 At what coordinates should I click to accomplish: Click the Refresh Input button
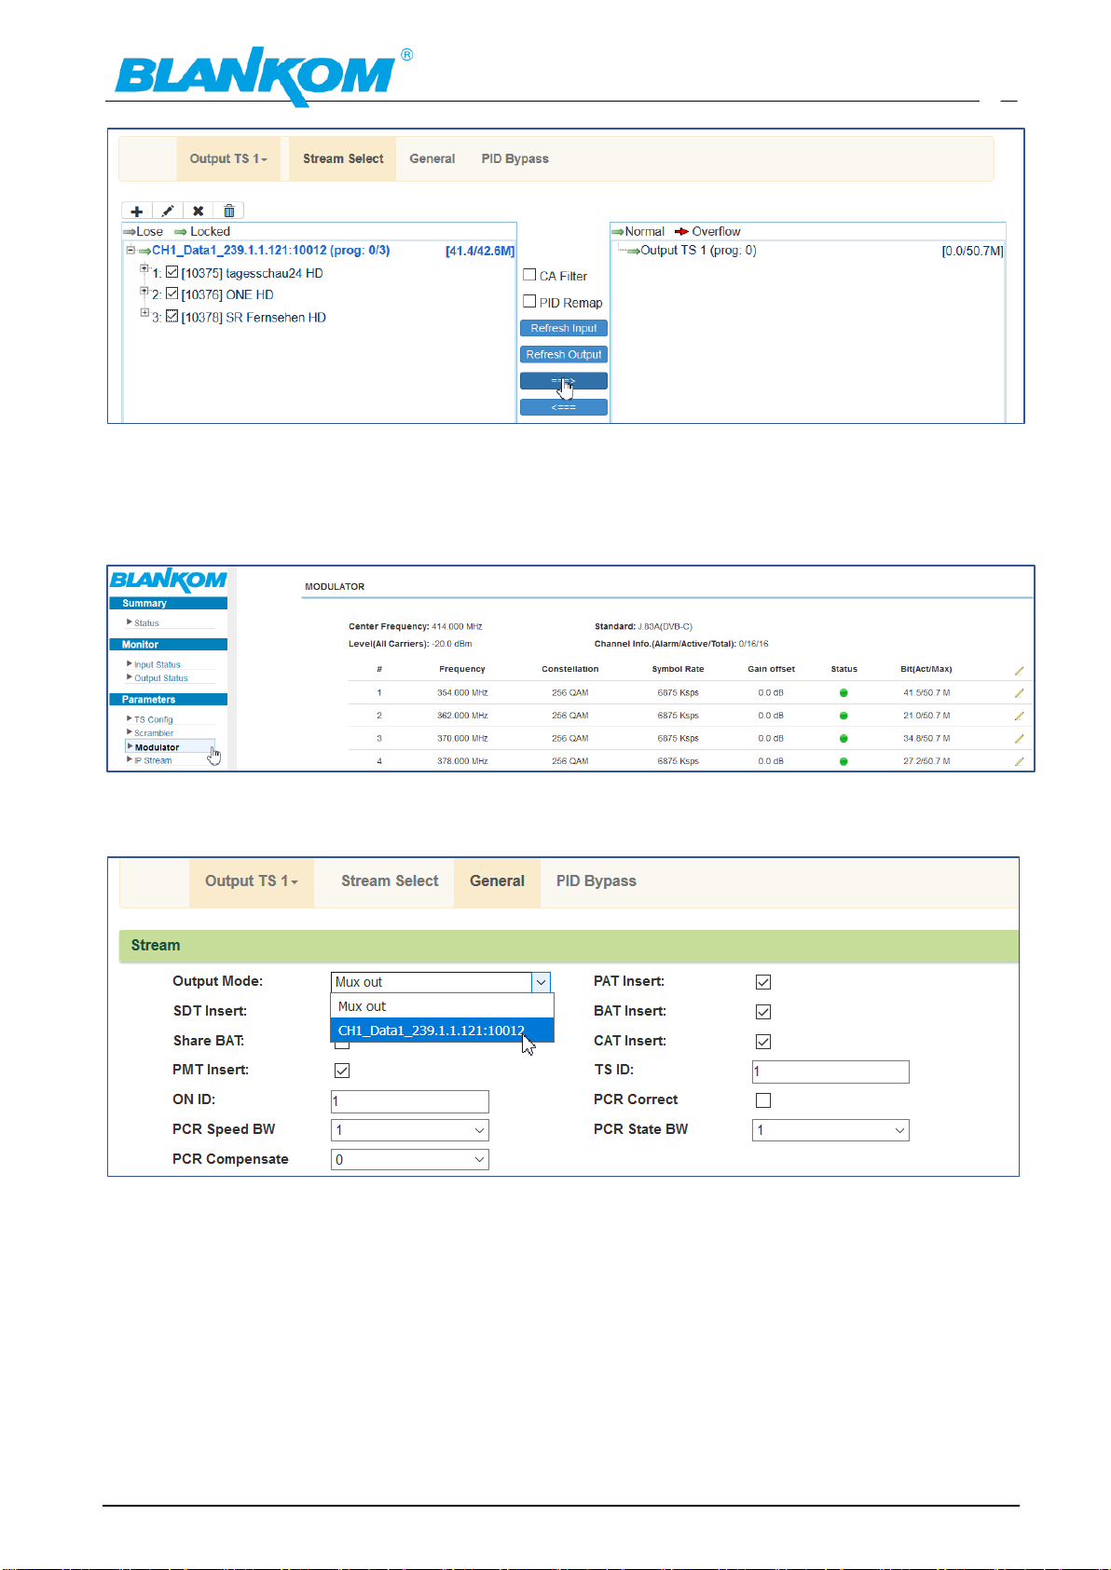click(564, 328)
